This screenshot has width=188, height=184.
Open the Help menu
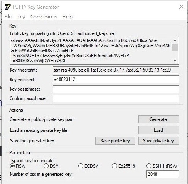67,17
